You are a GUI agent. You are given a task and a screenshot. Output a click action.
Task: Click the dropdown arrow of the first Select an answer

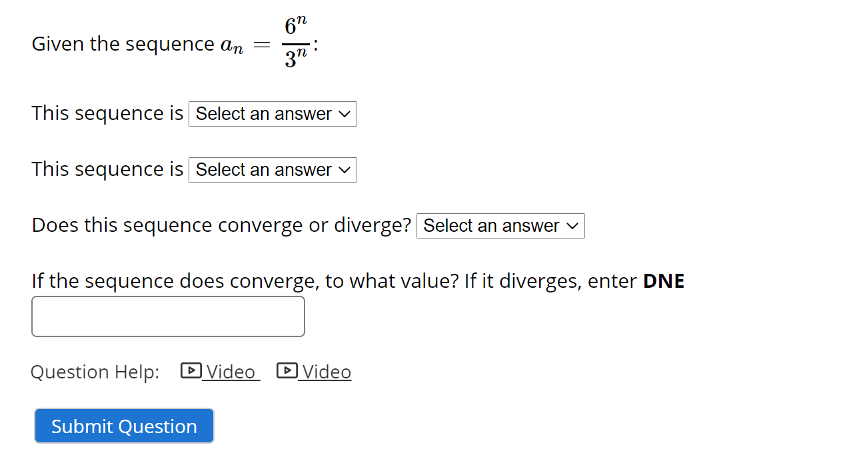(x=345, y=114)
